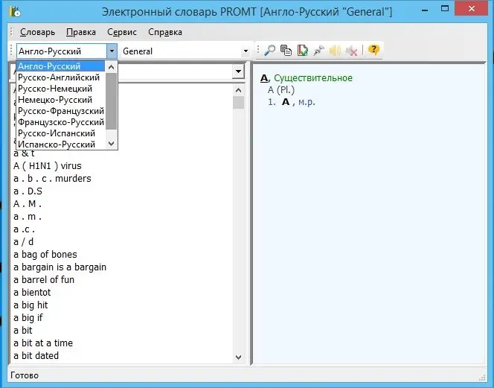The image size is (494, 388).
Task: Click the word list scrollbar thumb
Action: pyautogui.click(x=239, y=103)
